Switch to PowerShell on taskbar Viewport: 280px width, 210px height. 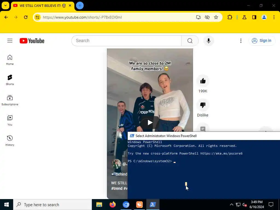(153, 205)
